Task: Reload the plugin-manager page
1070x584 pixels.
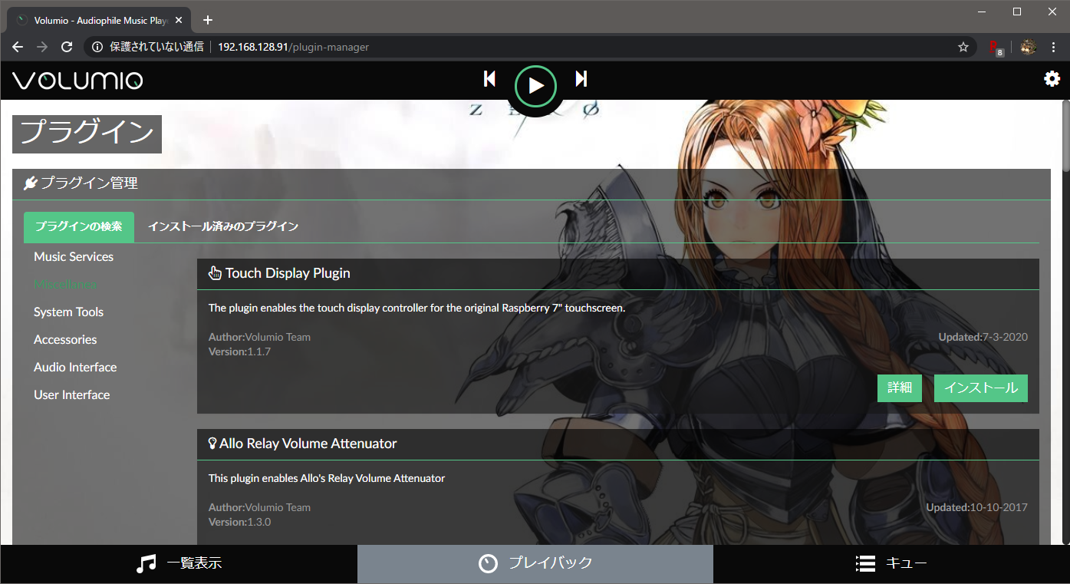Action: pyautogui.click(x=67, y=47)
